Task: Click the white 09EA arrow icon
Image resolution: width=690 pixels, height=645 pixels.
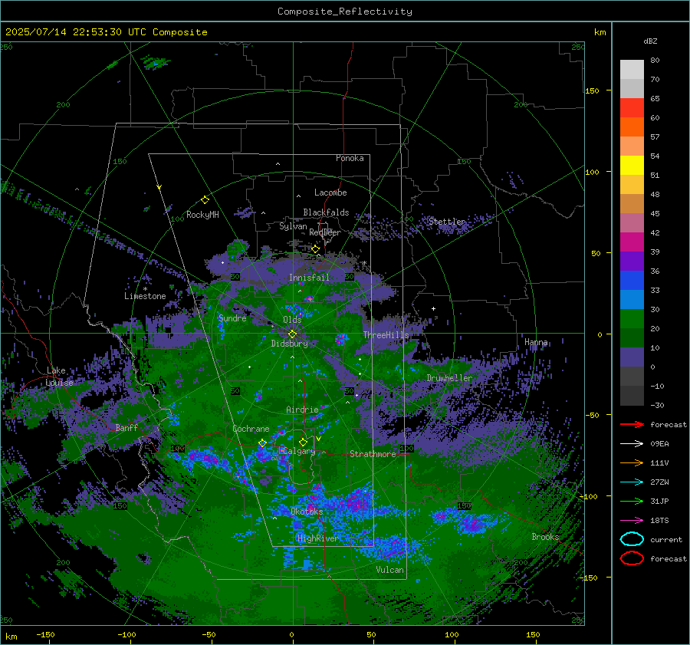Action: click(632, 443)
